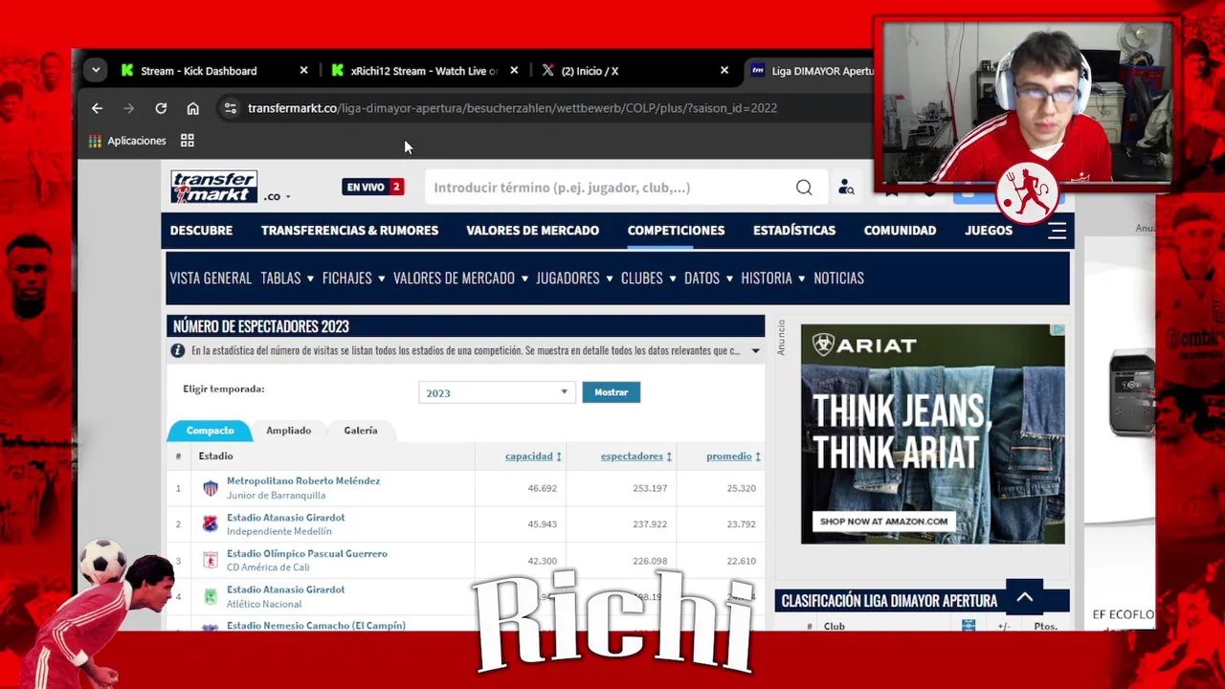Viewport: 1225px width, 689px height.
Task: Open the browser home icon
Action: point(192,108)
